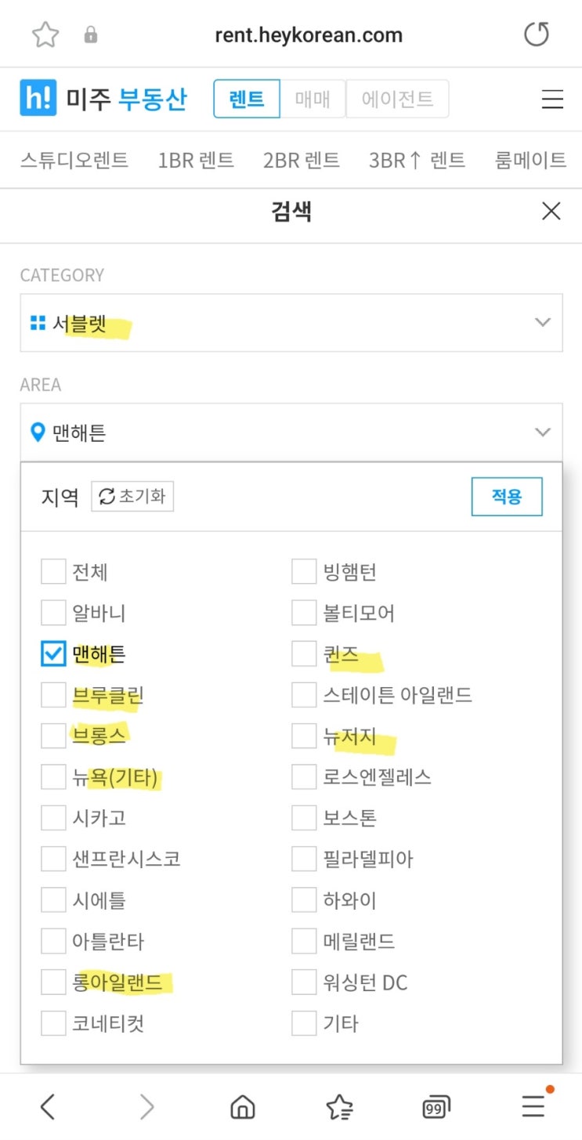Collapse the AREA dropdown showing 맨해튼

click(x=291, y=432)
